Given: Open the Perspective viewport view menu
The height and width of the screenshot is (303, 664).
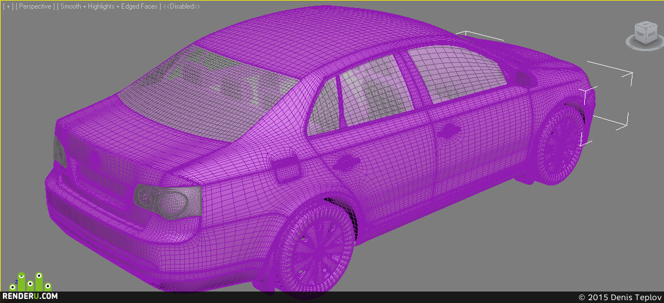Looking at the screenshot, I should [x=36, y=7].
